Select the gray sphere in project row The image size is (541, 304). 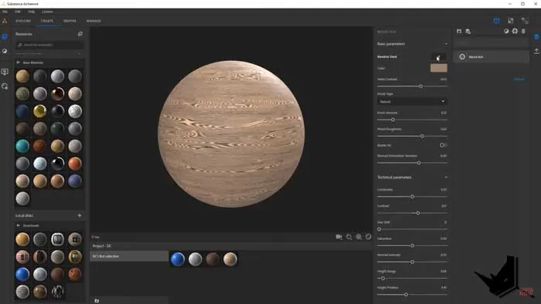tap(196, 259)
